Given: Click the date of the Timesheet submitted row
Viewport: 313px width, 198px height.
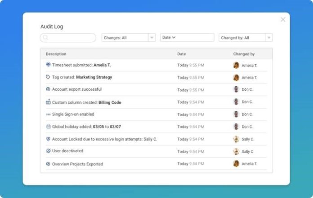Looking at the screenshot, I should [x=191, y=65].
